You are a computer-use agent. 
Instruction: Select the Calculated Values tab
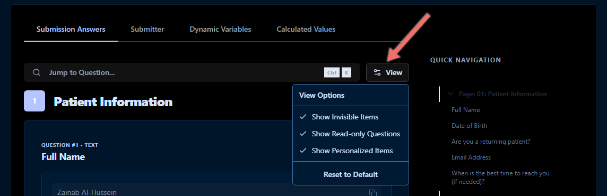pyautogui.click(x=306, y=29)
